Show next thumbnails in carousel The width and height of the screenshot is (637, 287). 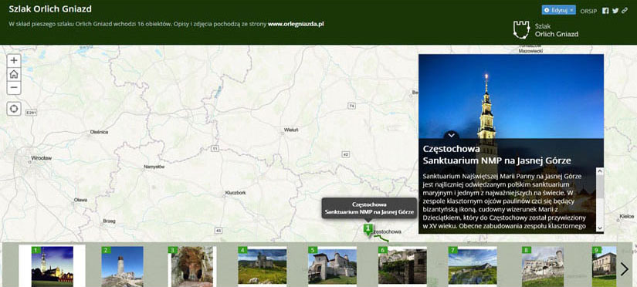tap(625, 269)
